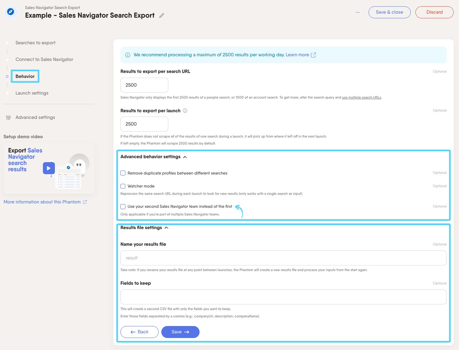Open the use multiple search URLs link
This screenshot has width=459, height=350.
362,98
